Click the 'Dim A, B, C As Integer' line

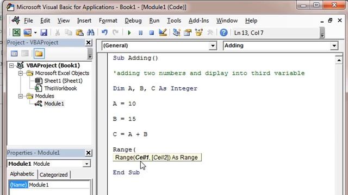point(155,88)
